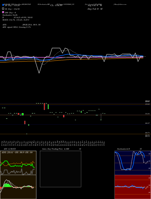This screenshot has width=151, height=199.
Task: Click the white 50 Day legend swatch
Action: pos(3,9)
